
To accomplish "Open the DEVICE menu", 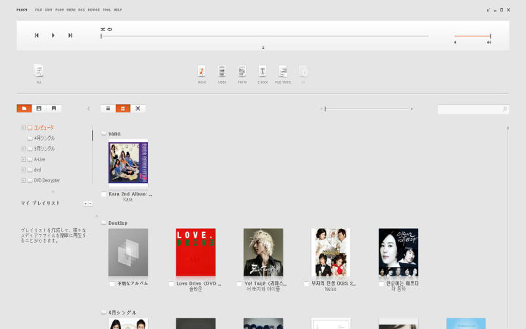I will pyautogui.click(x=94, y=10).
